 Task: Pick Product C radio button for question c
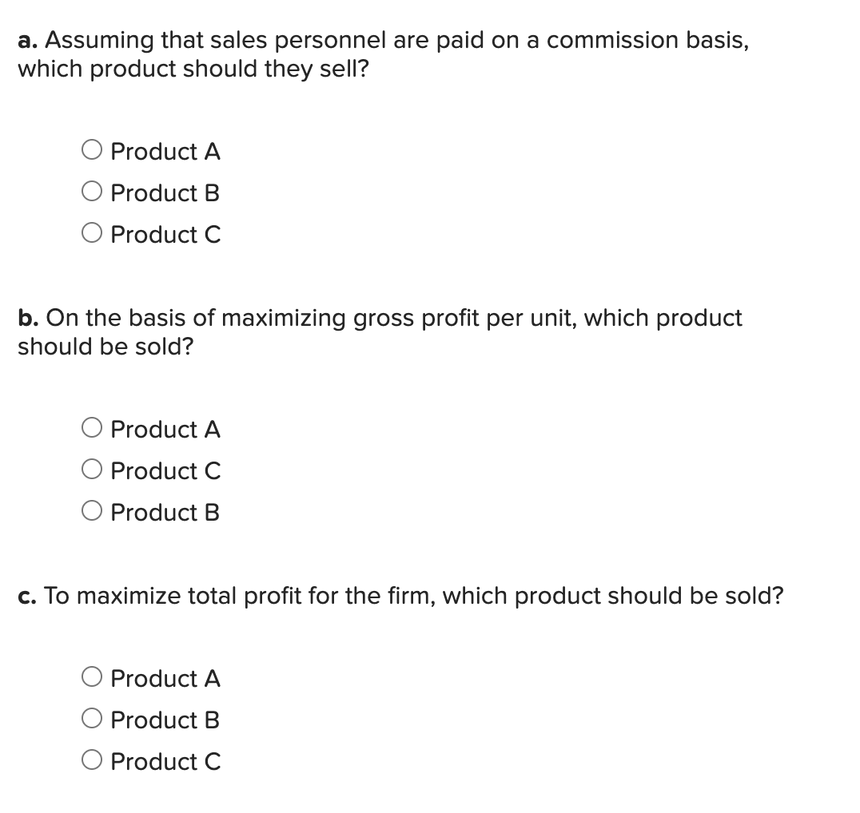(x=92, y=761)
